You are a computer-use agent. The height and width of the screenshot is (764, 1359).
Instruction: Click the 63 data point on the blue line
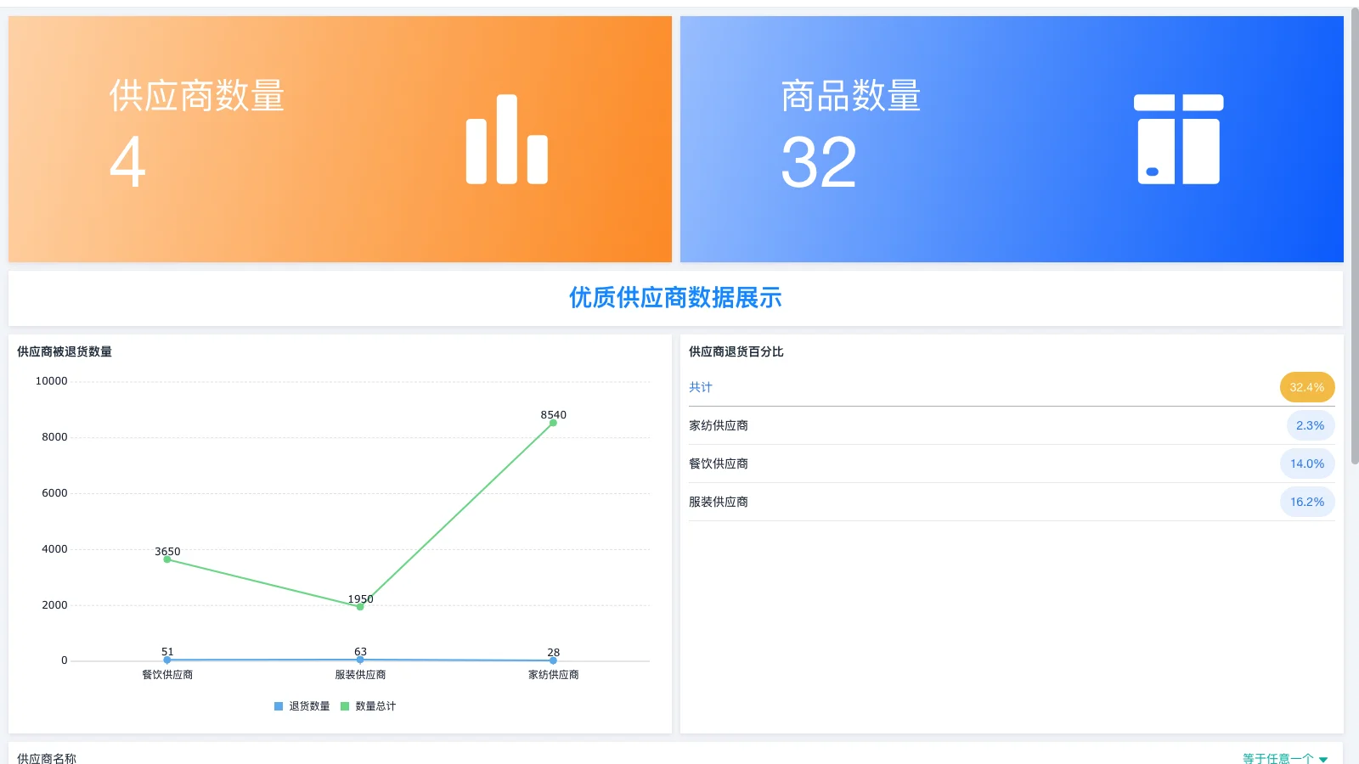[359, 659]
